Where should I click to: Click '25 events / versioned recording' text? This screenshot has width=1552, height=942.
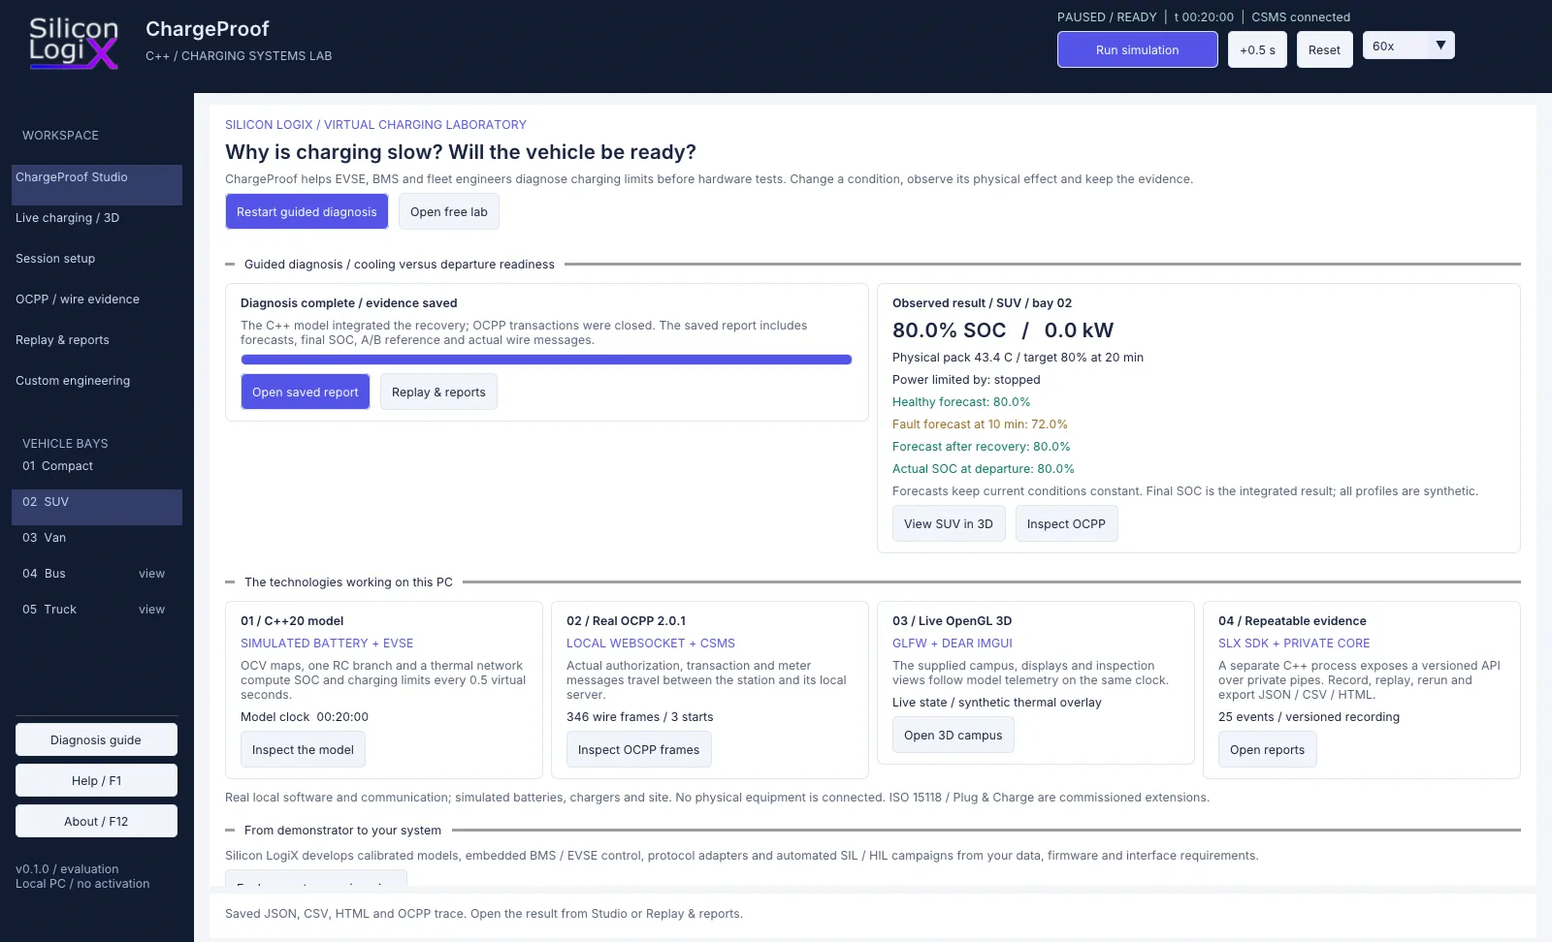tap(1309, 717)
